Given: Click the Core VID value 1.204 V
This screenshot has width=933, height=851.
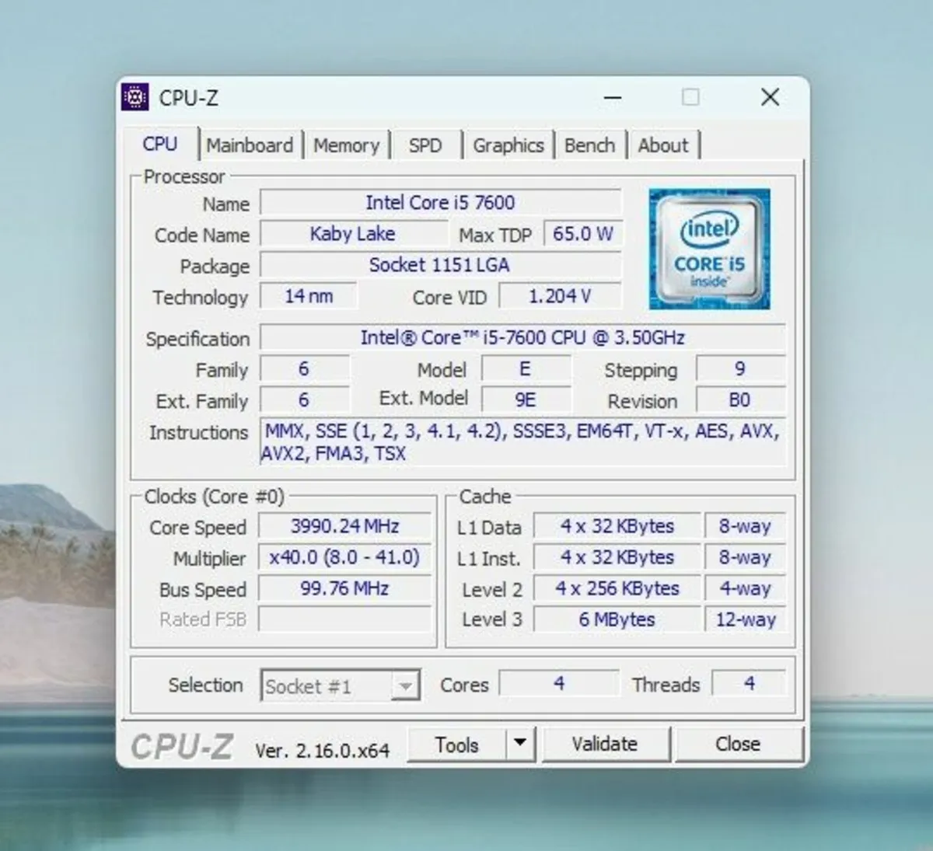Looking at the screenshot, I should (560, 296).
